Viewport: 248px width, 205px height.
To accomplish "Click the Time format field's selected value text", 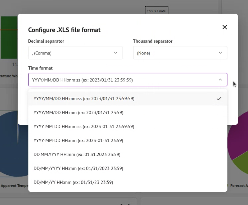I will point(83,80).
